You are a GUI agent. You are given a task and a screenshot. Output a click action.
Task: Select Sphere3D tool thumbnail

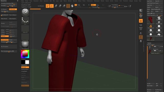pos(151,31)
